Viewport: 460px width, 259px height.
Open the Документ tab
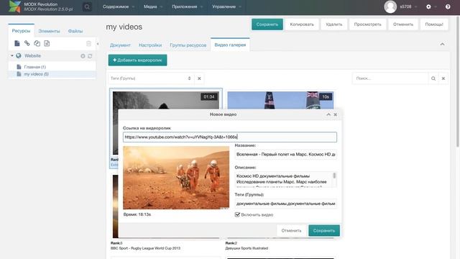(120, 45)
